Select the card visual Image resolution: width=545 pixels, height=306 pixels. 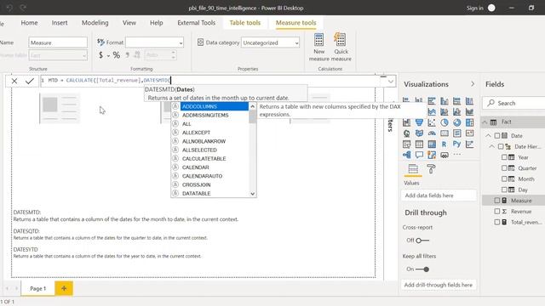pyautogui.click(x=445, y=133)
